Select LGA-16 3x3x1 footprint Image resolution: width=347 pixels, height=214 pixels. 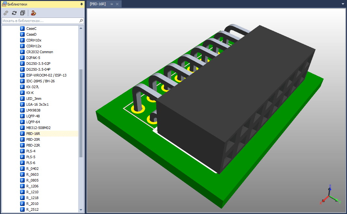click(37, 104)
